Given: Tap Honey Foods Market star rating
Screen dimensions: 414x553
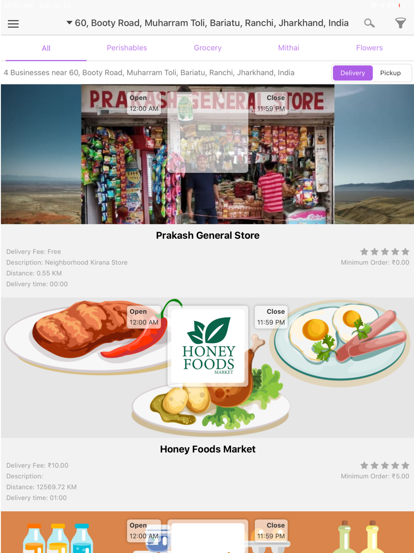Looking at the screenshot, I should (385, 466).
